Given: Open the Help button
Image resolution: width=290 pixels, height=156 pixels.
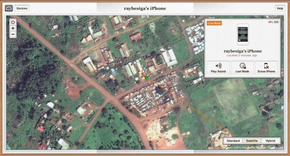Looking at the screenshot, I should (x=280, y=8).
